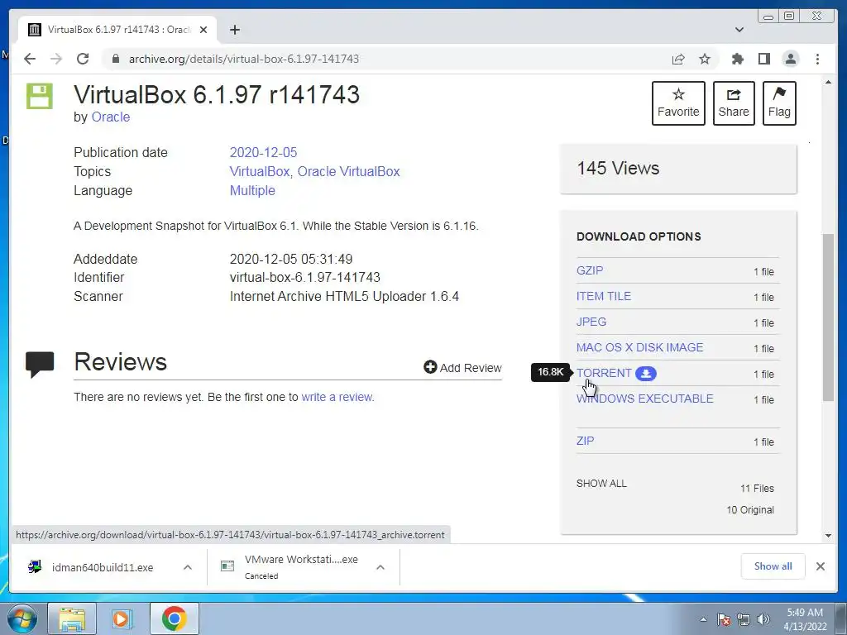Click the green floppy disk software icon

point(40,96)
